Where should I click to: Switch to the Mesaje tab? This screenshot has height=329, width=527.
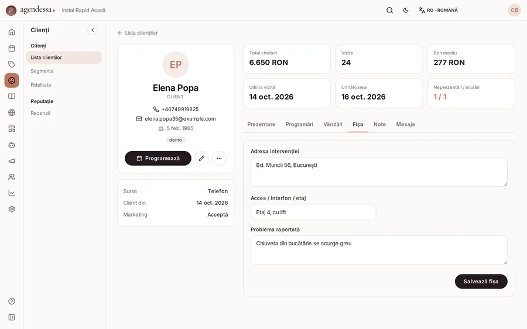[x=405, y=124]
